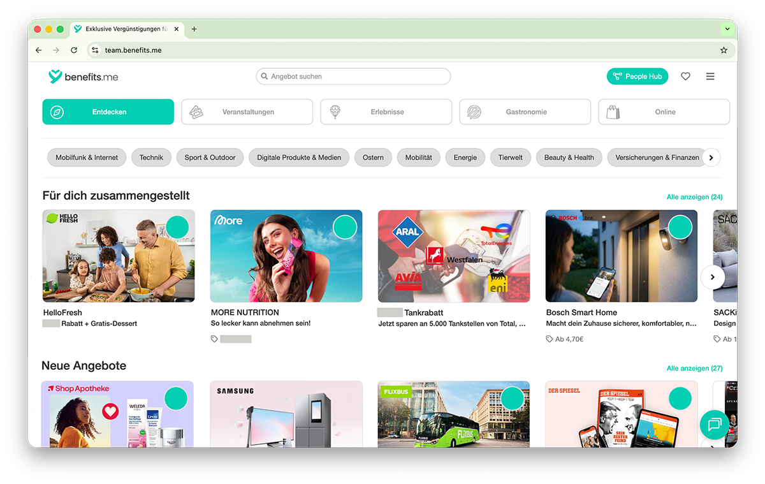Open the Tankrabatt offer image
Image resolution: width=765 pixels, height=484 pixels.
[x=454, y=256]
